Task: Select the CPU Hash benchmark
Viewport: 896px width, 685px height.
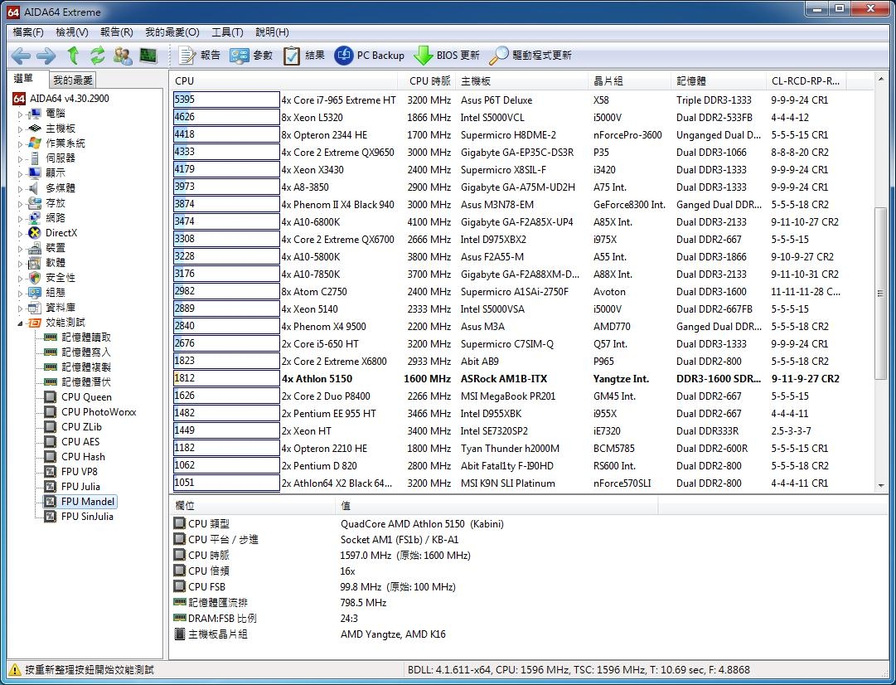Action: pyautogui.click(x=83, y=457)
